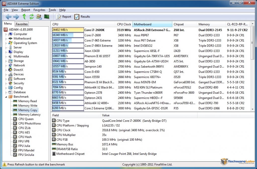
Task: Expand the Display tree node
Action: click(6, 52)
